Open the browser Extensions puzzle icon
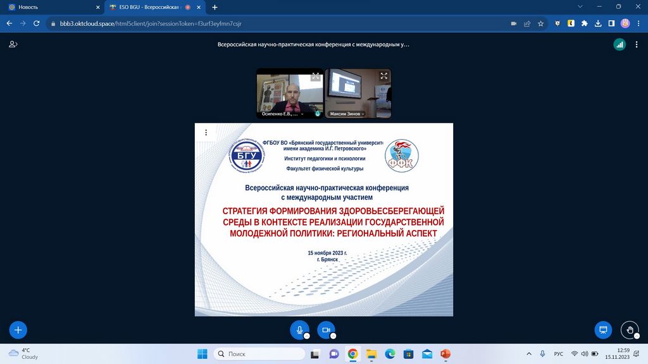 pos(584,23)
